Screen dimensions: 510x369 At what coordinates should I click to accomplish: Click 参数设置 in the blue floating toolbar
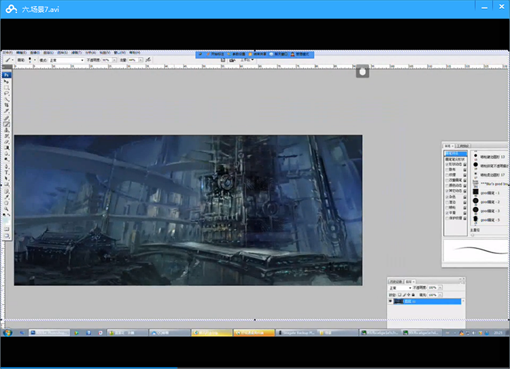pyautogui.click(x=236, y=54)
